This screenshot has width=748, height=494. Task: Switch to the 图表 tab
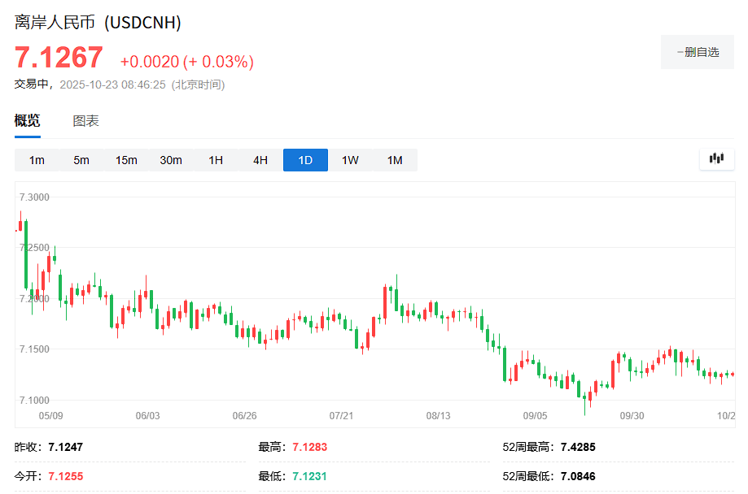click(x=85, y=121)
